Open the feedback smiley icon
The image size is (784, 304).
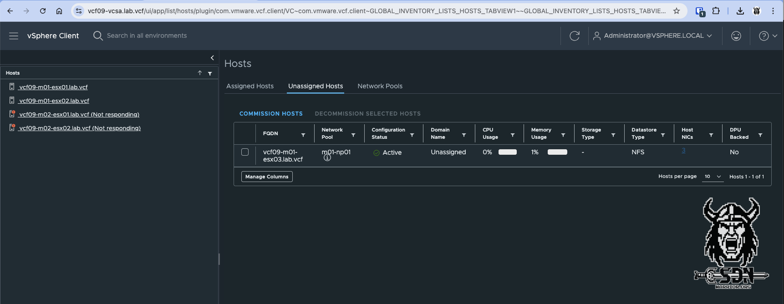click(736, 36)
